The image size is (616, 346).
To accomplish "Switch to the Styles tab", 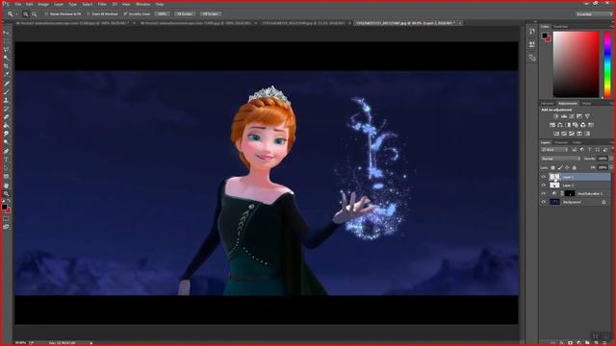I will click(x=586, y=104).
